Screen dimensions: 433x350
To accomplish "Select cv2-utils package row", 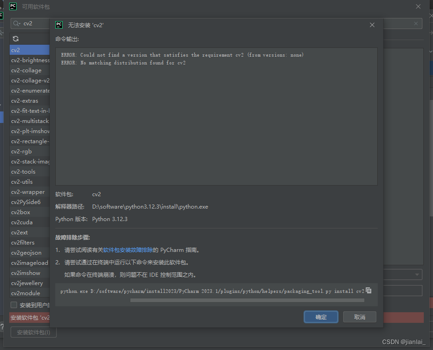I will coord(29,181).
